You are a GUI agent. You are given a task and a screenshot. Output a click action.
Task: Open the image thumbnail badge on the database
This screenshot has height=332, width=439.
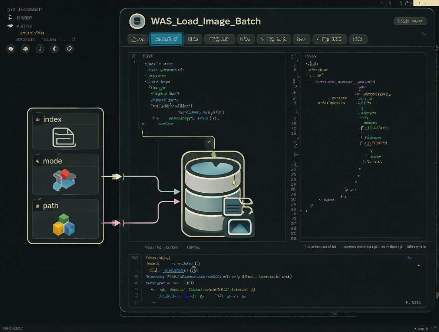[x=240, y=227]
